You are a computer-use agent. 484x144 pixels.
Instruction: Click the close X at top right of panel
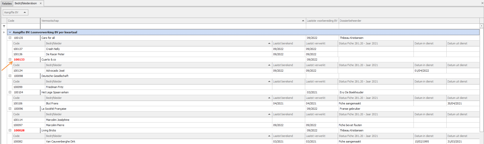[482, 3]
